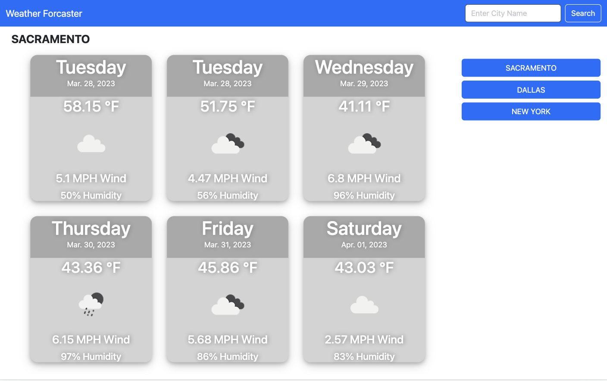
Task: Focus the Enter City Name field
Action: click(513, 13)
